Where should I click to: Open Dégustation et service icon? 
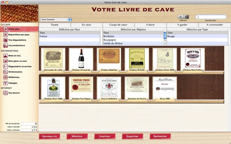(5, 67)
